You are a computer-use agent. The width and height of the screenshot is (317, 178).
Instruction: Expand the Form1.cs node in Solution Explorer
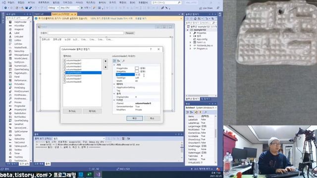[190, 43]
